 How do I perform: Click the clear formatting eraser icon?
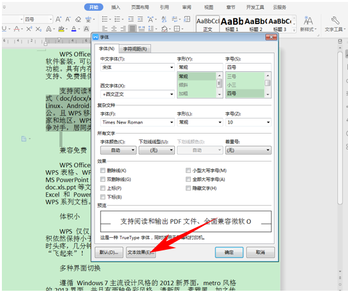tap(78, 20)
